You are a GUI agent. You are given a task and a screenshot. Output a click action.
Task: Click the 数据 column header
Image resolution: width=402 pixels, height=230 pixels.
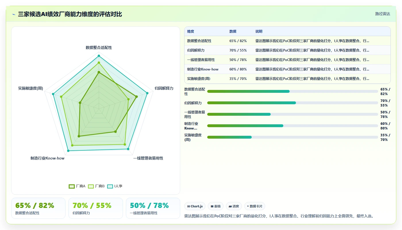pos(233,32)
